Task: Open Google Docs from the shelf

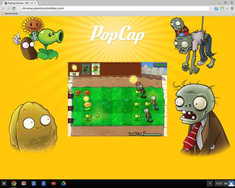Action: pyautogui.click(x=43, y=183)
